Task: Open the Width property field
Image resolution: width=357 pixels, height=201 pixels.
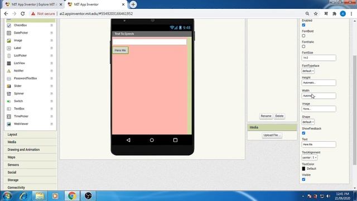Action: point(319,96)
